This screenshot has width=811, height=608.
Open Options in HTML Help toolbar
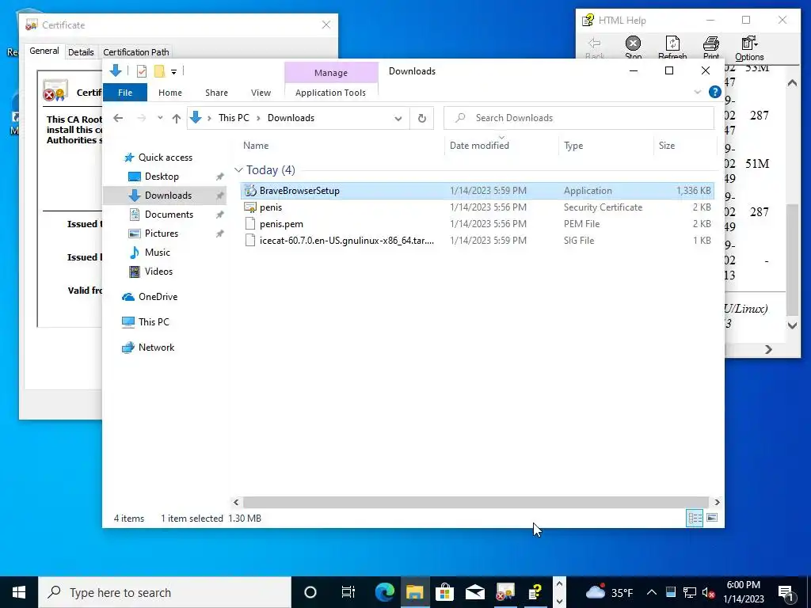749,48
